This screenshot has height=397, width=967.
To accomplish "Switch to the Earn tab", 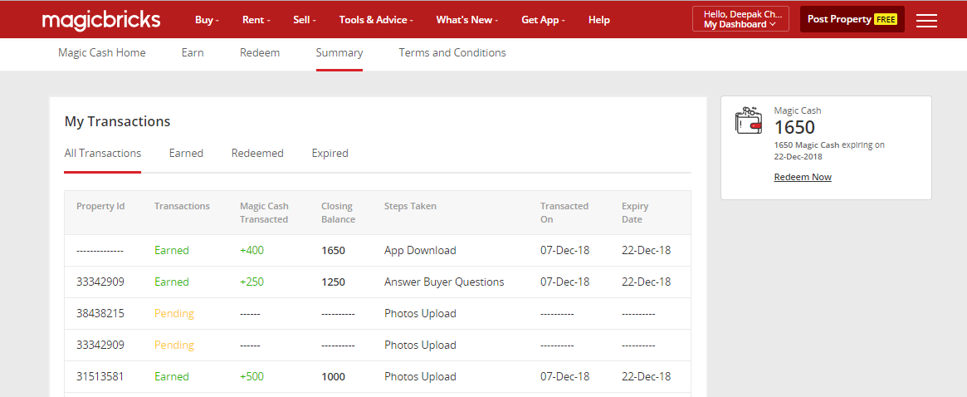I will [193, 52].
